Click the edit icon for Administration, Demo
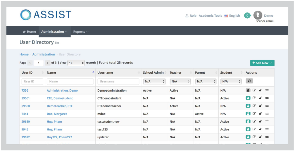The height and width of the screenshot is (152, 295). (254, 90)
